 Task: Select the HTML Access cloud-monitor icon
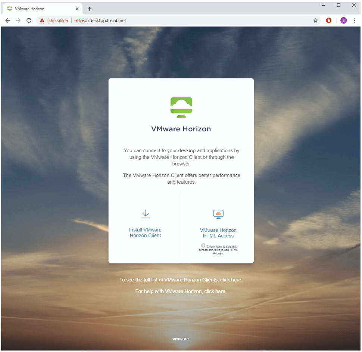point(218,214)
